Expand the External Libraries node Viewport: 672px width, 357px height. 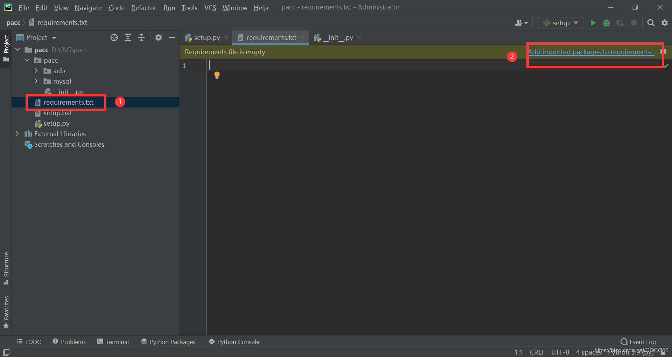[x=17, y=134]
